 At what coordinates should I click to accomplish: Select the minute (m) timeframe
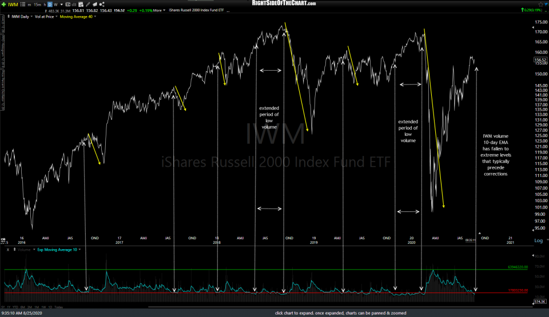pyautogui.click(x=29, y=5)
